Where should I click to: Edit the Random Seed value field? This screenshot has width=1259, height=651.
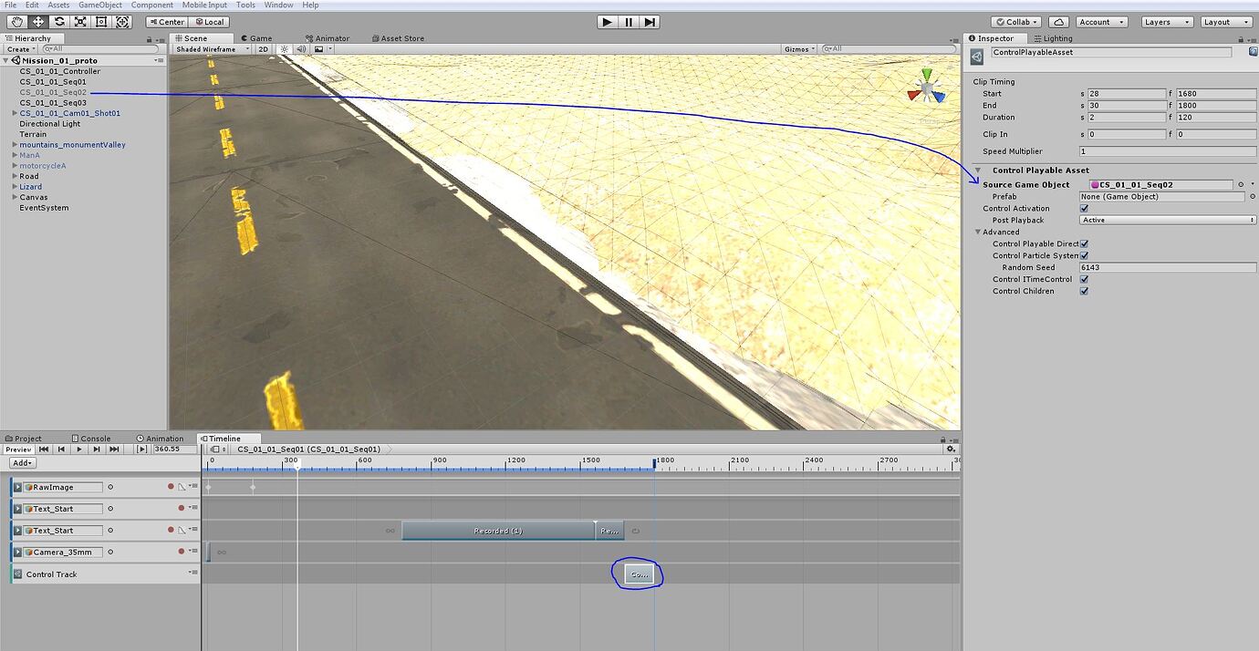coord(1168,267)
